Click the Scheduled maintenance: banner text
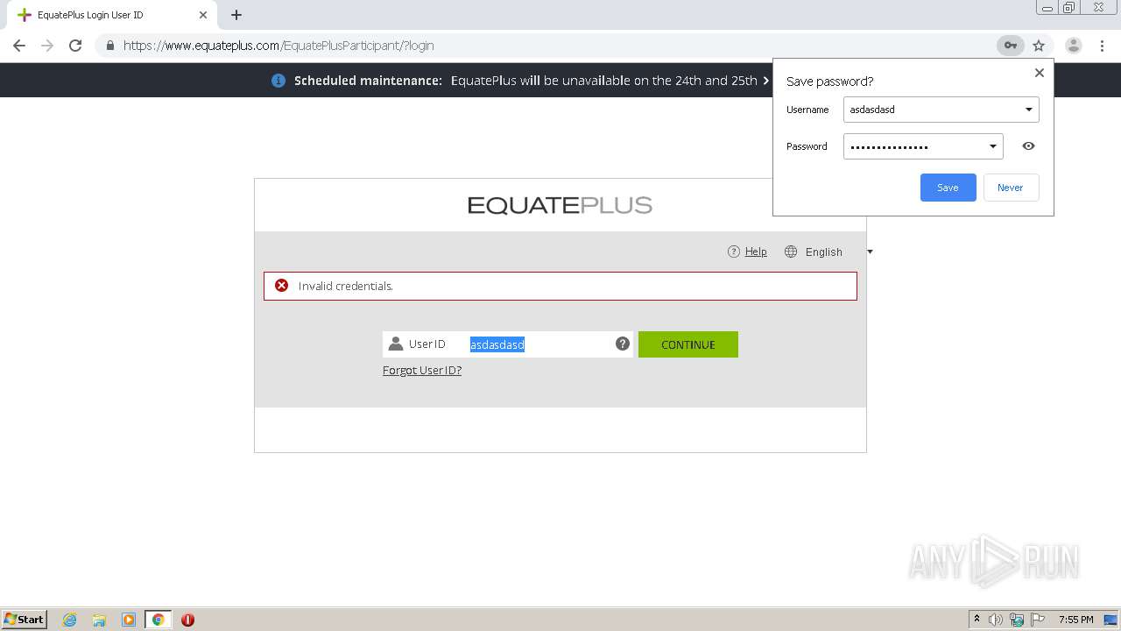The width and height of the screenshot is (1121, 631). tap(368, 81)
